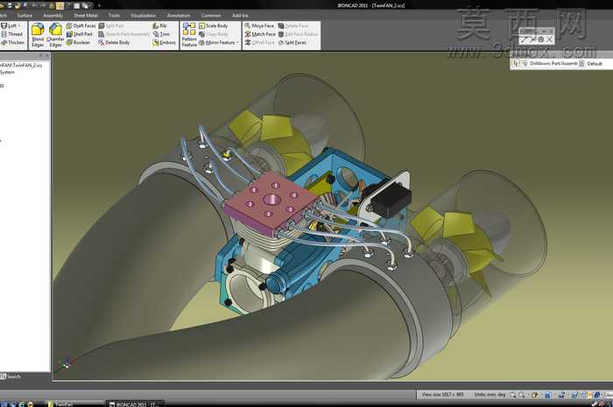613x407 pixels.
Task: Select Move Face tool
Action: 259,25
